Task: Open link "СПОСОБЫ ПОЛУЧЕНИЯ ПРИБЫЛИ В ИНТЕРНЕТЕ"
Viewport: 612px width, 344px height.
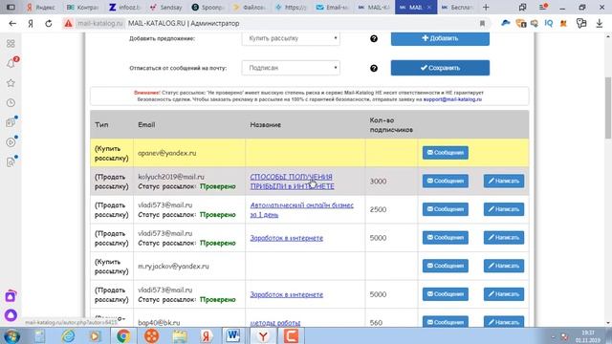Action: point(292,182)
